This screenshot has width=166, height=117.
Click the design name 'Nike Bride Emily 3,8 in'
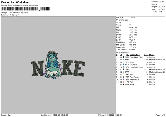tap(19, 12)
